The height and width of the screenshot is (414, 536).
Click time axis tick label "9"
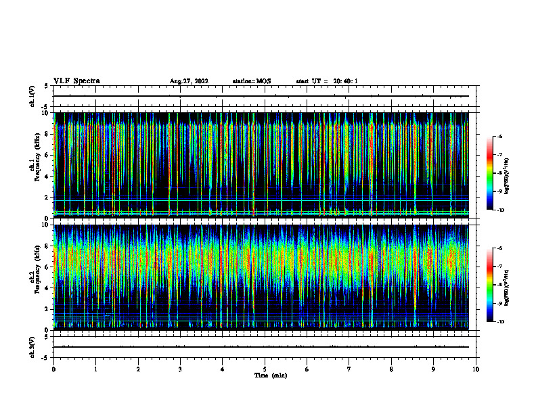point(433,369)
